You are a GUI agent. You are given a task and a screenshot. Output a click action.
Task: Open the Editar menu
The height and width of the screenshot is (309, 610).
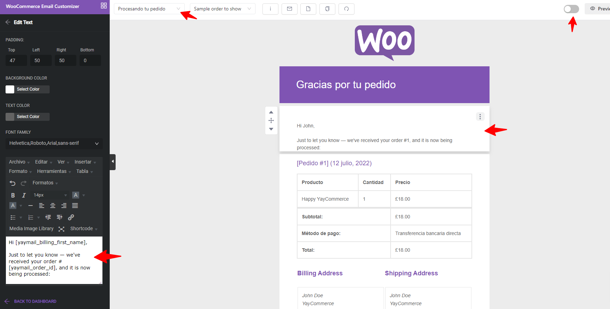(x=43, y=162)
